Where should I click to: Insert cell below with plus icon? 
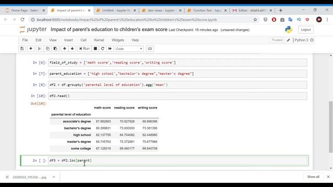tap(31, 49)
